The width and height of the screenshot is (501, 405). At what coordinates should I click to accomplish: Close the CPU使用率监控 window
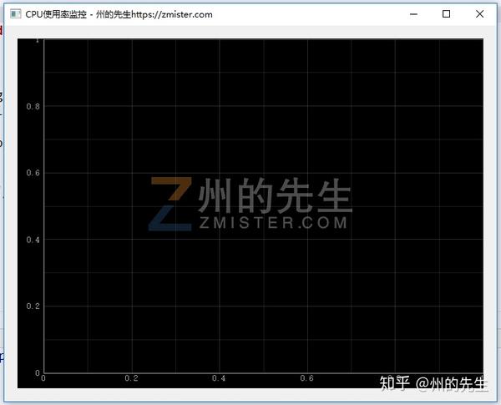pyautogui.click(x=479, y=13)
